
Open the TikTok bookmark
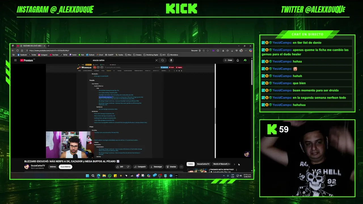point(64,55)
